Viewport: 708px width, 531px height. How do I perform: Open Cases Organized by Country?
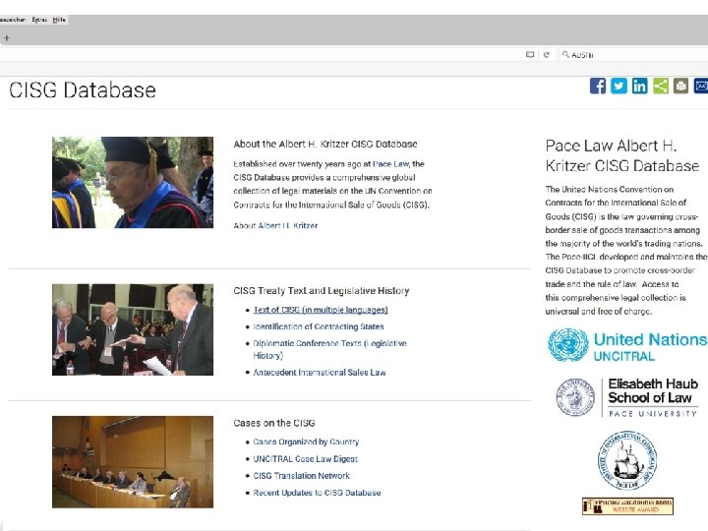[306, 442]
